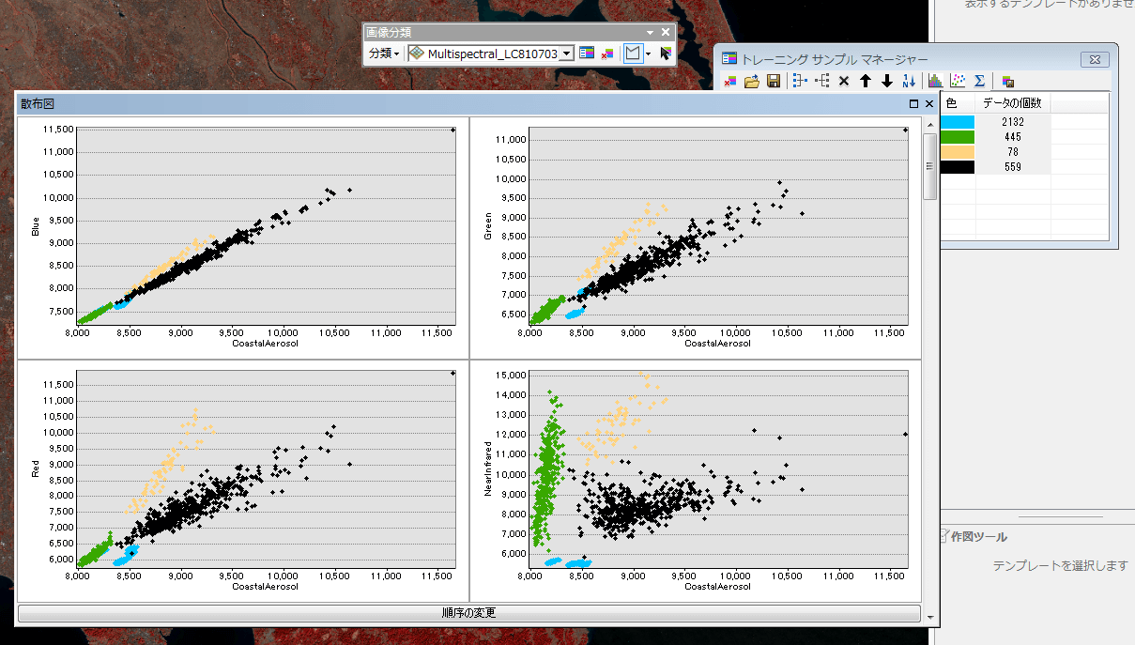Activate the select training sample arrow tool

tap(666, 54)
